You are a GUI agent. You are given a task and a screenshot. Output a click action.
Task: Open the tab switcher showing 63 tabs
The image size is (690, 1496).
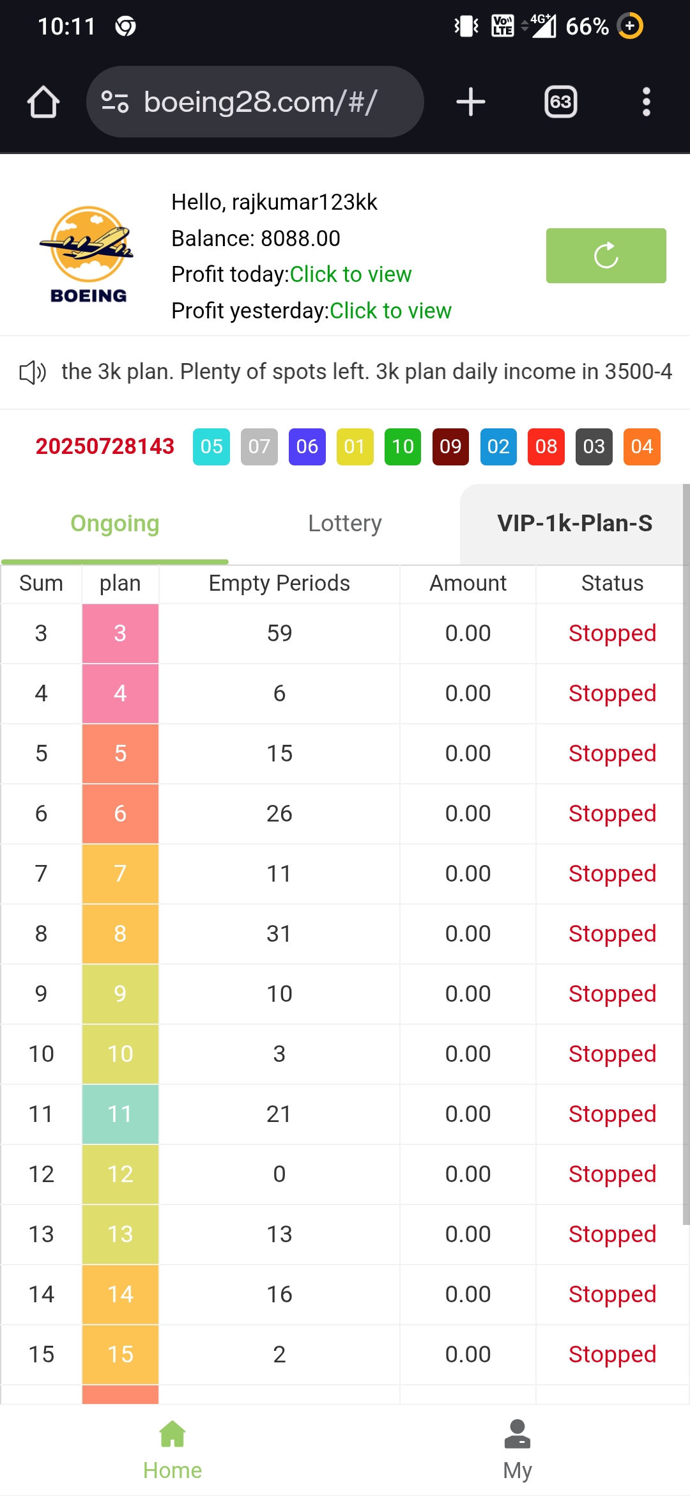pos(560,102)
